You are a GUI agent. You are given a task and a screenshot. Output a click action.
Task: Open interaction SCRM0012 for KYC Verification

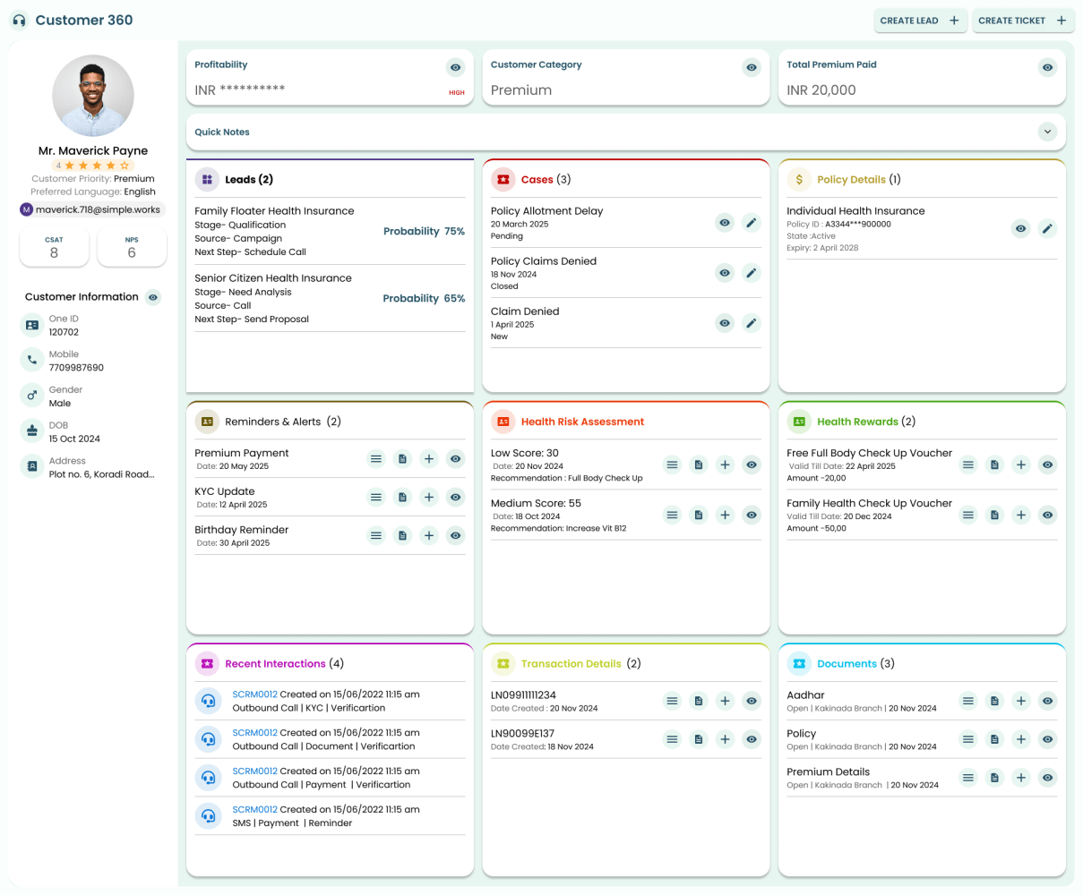[254, 695]
